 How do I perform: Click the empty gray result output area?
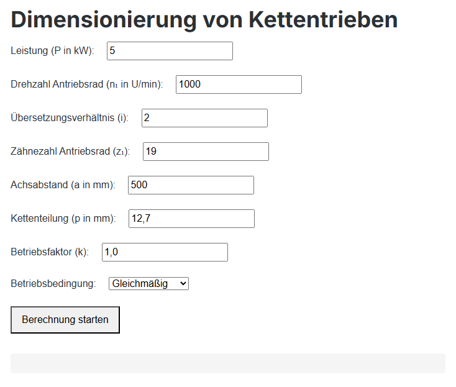coord(227,363)
